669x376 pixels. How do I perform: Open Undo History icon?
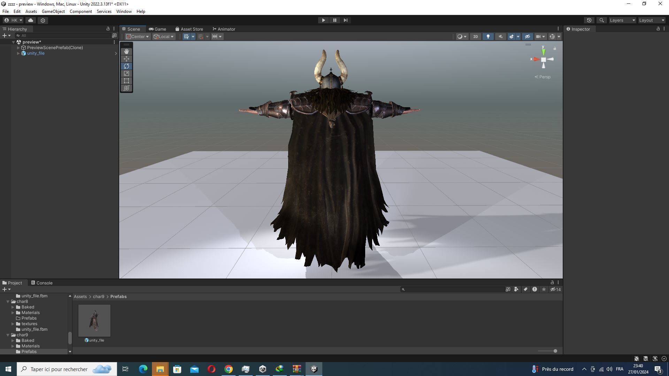coord(589,20)
